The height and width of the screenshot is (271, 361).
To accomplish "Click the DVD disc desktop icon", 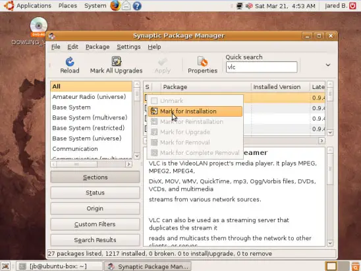I will coord(39,26).
